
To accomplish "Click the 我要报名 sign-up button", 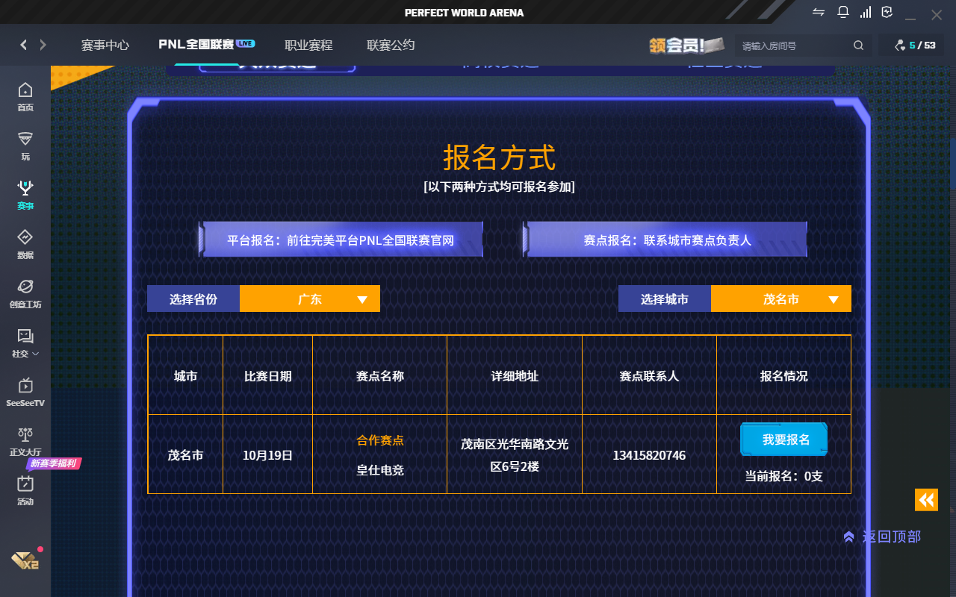I will coord(784,440).
